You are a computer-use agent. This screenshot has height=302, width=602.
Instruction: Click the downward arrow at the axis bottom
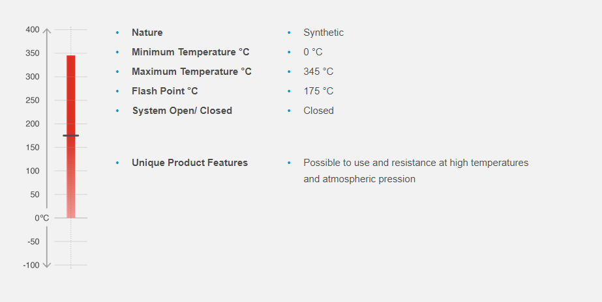click(x=46, y=264)
